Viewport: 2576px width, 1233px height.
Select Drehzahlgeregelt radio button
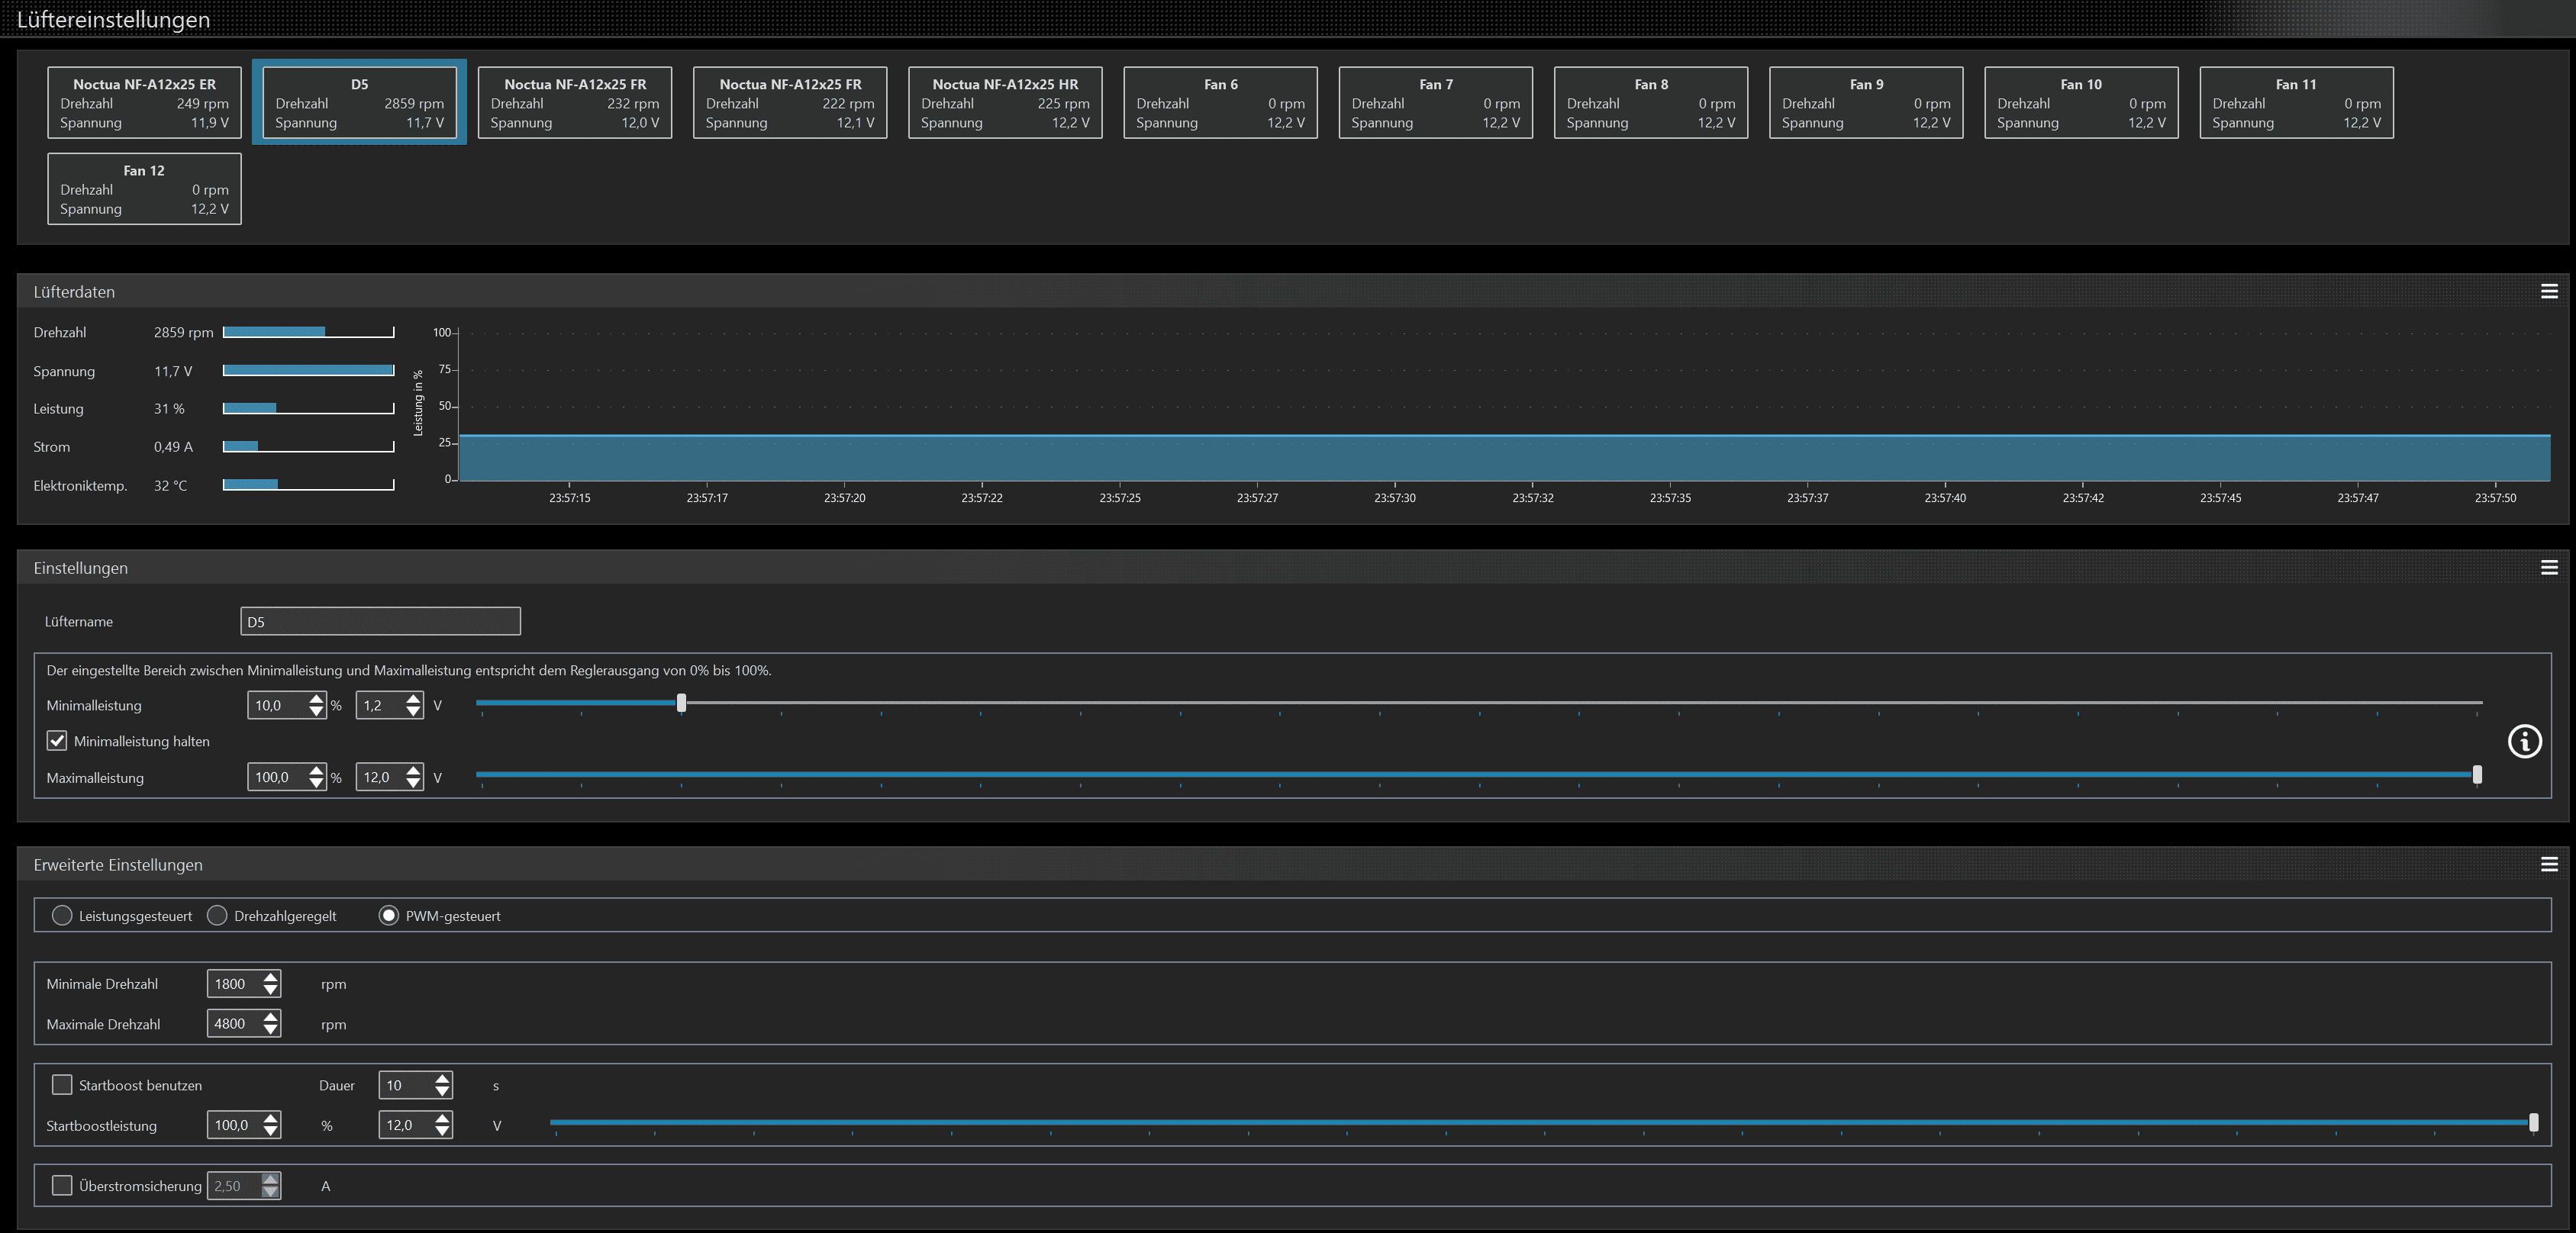pos(217,916)
